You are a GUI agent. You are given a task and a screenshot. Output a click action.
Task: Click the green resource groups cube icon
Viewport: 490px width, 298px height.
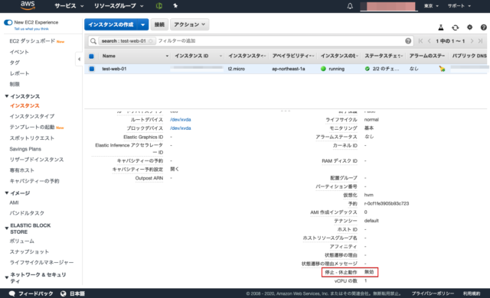pos(159,5)
